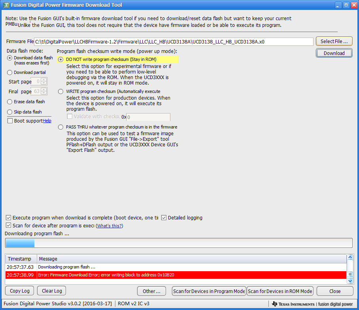Click Clear Log button
Viewport: 359px width, 310px height.
(51, 291)
